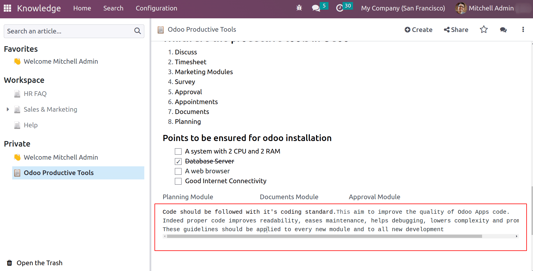
Task: Open the company switcher My Company (San Francisco)
Action: [x=403, y=8]
